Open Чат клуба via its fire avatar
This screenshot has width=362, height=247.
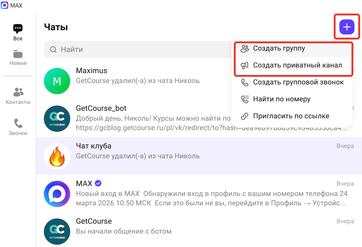point(57,156)
